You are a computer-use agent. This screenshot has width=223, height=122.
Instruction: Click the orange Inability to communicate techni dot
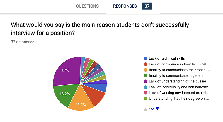pyautogui.click(x=146, y=70)
